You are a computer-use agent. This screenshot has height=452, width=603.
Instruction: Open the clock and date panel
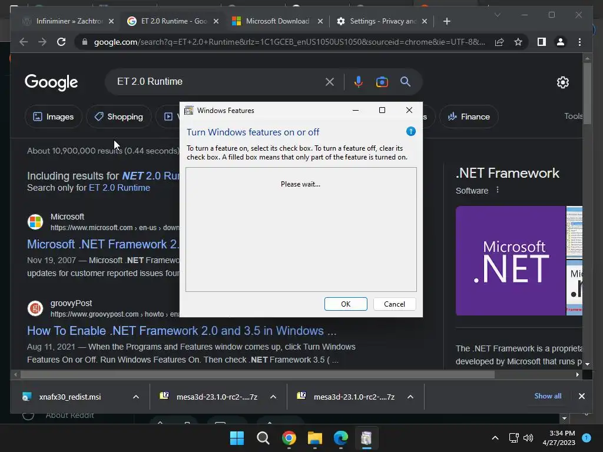[x=559, y=438]
